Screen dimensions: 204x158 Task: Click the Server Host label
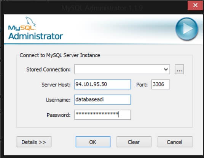[56, 85]
